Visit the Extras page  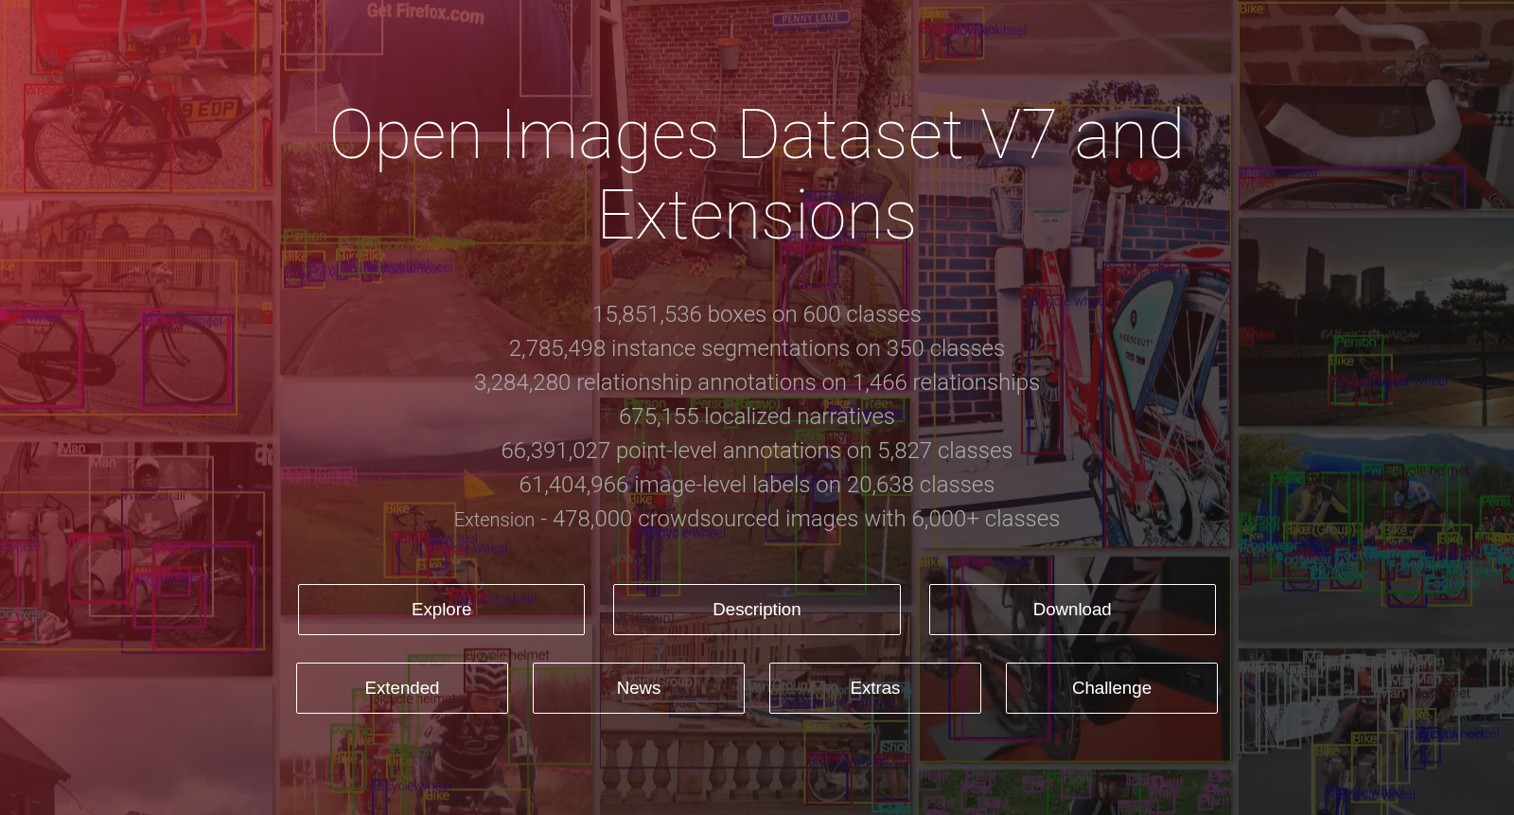[875, 688]
